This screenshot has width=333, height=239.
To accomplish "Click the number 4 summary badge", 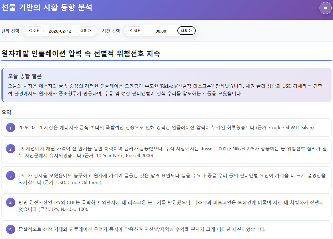I will [10, 203].
